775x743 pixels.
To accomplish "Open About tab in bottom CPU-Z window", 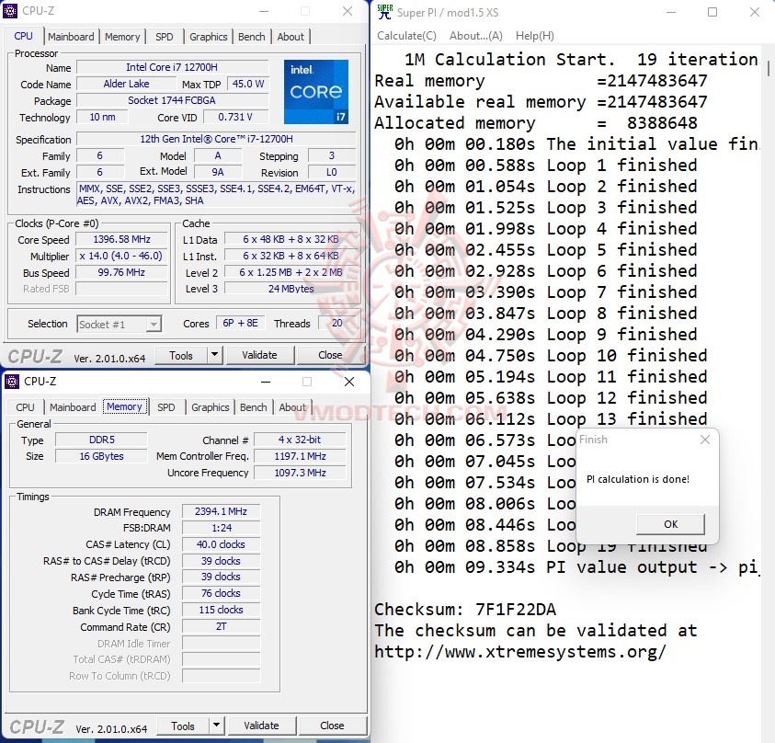I will 292,407.
